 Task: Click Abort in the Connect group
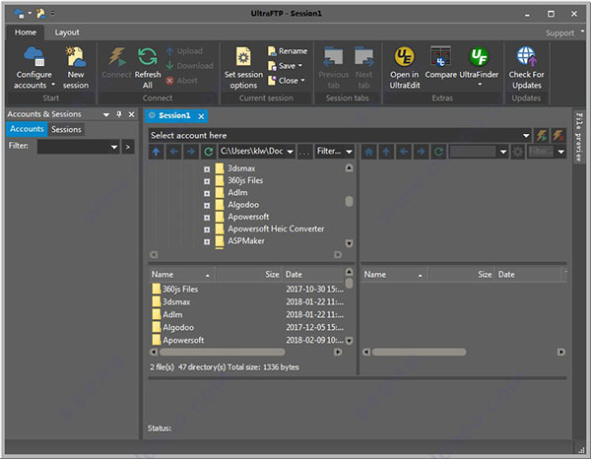click(x=181, y=80)
